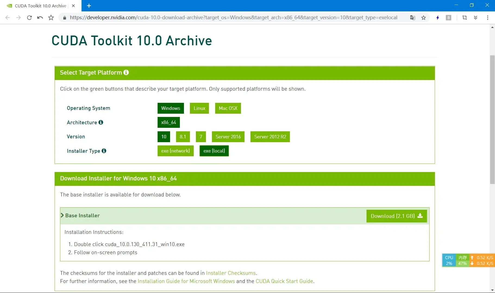Click the browser back arrow
The width and height of the screenshot is (495, 293).
pos(8,18)
